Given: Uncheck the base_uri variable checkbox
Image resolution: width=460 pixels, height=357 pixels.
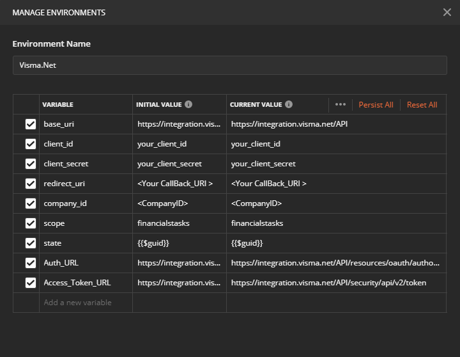Looking at the screenshot, I should click(30, 124).
